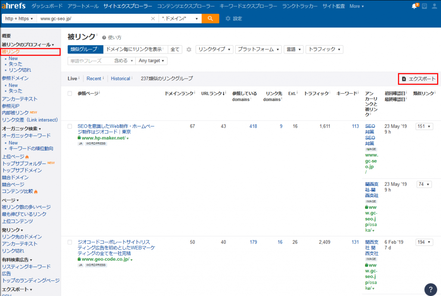
Task: Expand the 151 similar links dropdown
Action: [x=424, y=126]
